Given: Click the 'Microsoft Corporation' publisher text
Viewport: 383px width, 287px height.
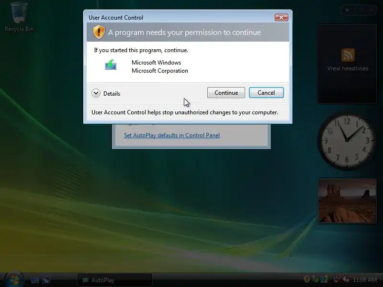Looking at the screenshot, I should [160, 71].
